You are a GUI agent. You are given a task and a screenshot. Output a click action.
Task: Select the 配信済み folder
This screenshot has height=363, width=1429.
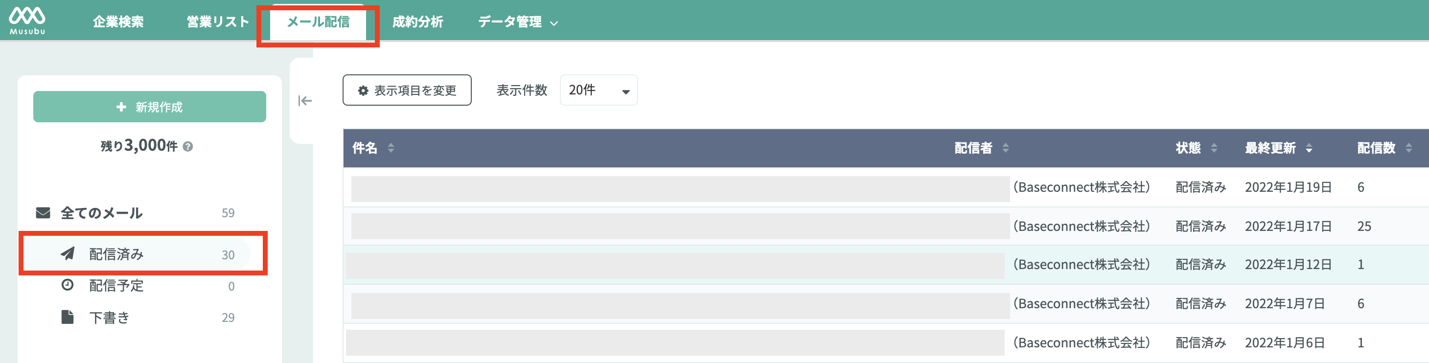coord(136,254)
